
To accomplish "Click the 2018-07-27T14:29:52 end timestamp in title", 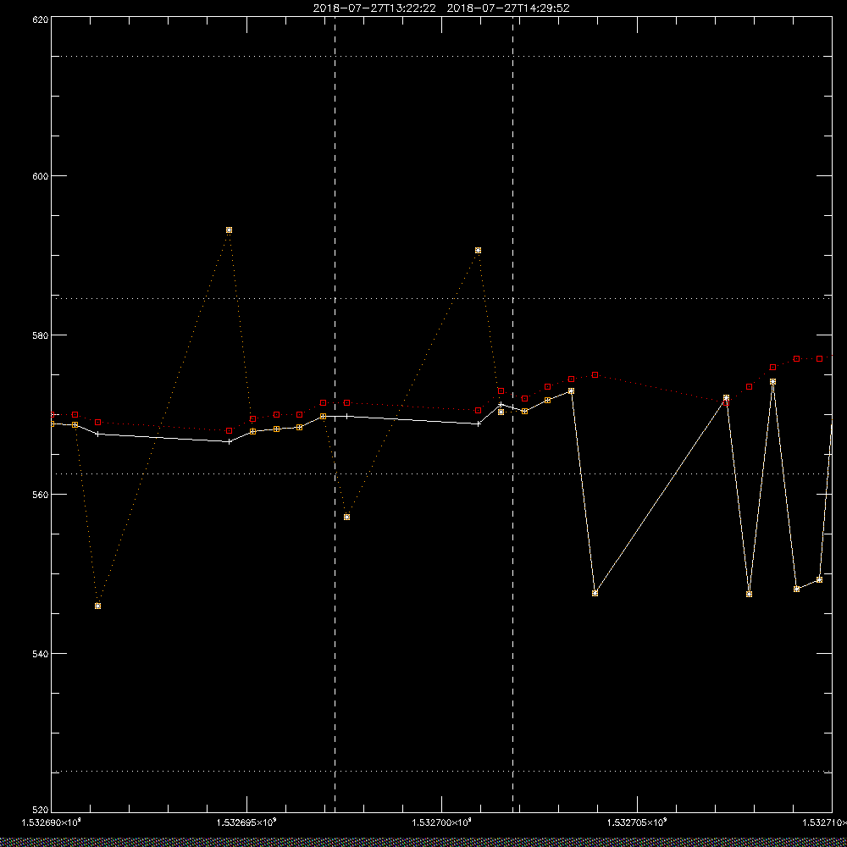I will click(508, 8).
